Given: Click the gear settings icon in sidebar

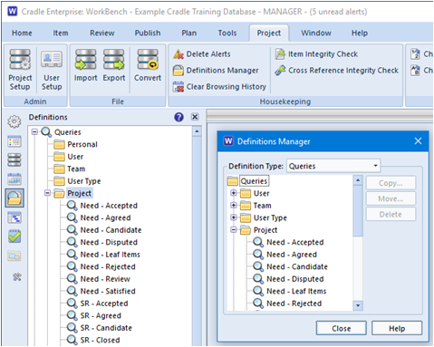Looking at the screenshot, I should [x=14, y=121].
